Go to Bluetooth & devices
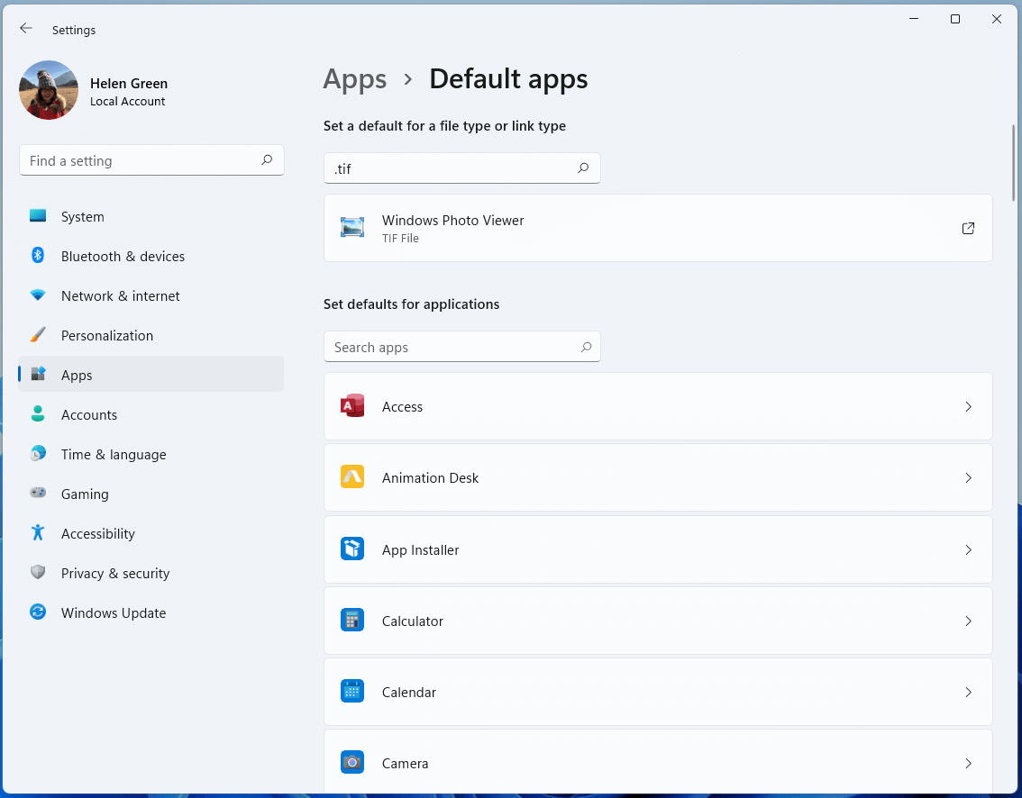Viewport: 1022px width, 798px height. (151, 256)
